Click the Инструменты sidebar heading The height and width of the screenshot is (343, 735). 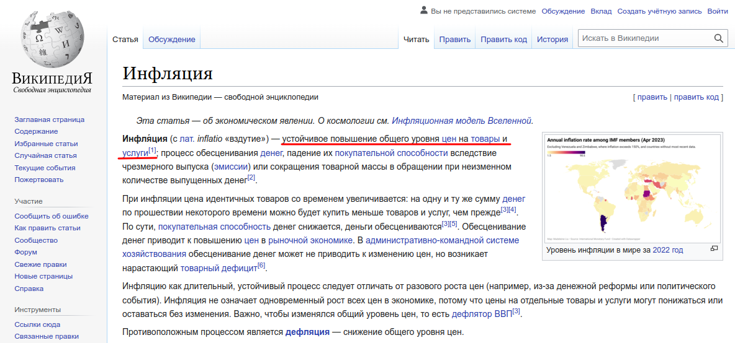point(37,310)
